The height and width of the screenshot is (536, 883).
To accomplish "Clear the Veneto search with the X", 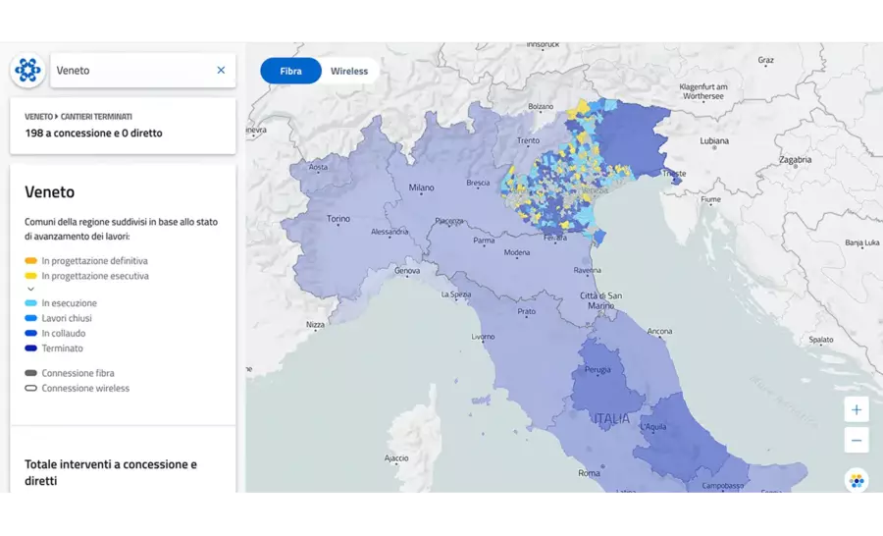I will point(221,70).
